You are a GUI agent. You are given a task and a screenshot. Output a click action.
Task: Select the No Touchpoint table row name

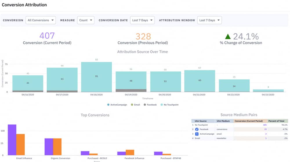tap(201, 125)
